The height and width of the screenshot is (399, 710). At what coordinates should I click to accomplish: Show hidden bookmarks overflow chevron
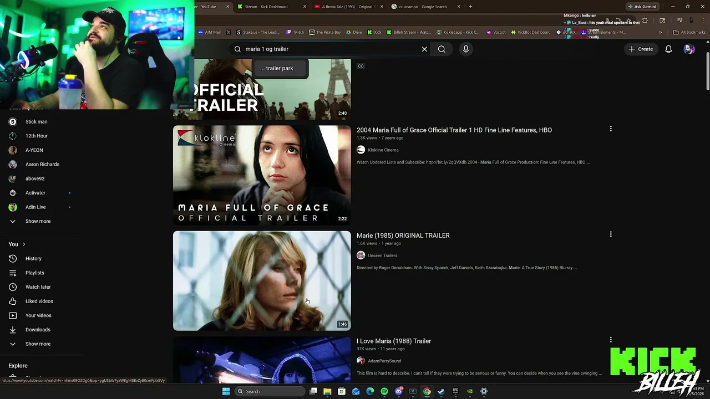(x=660, y=32)
